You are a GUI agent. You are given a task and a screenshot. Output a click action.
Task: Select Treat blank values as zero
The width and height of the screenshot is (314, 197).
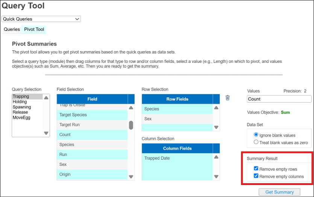click(x=256, y=142)
